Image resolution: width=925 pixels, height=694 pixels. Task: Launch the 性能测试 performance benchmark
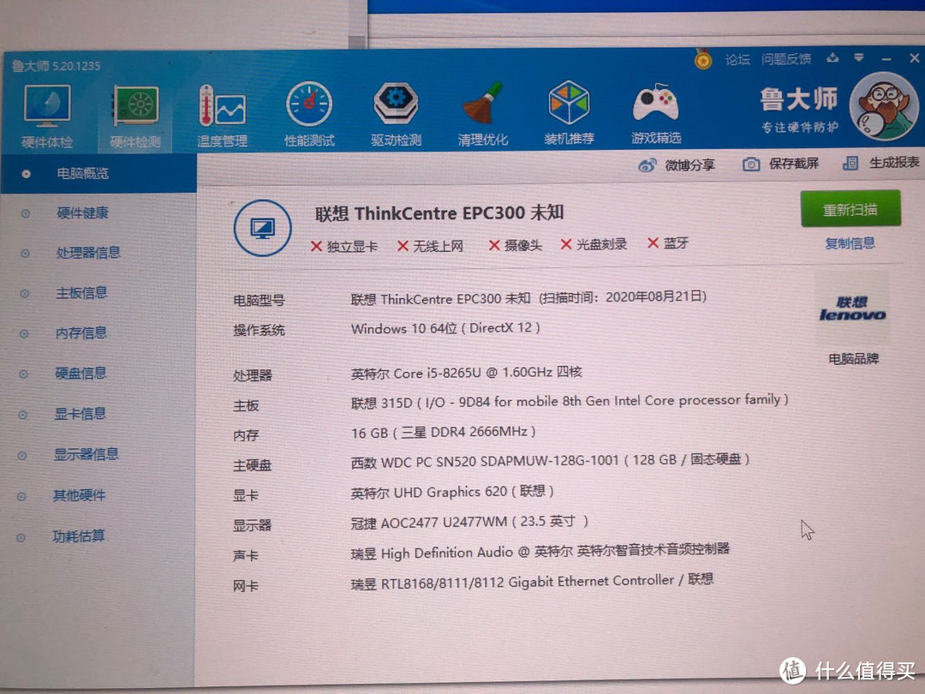coord(308,111)
